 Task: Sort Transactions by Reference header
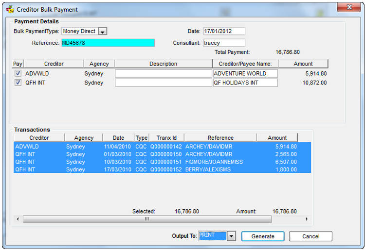[220, 138]
